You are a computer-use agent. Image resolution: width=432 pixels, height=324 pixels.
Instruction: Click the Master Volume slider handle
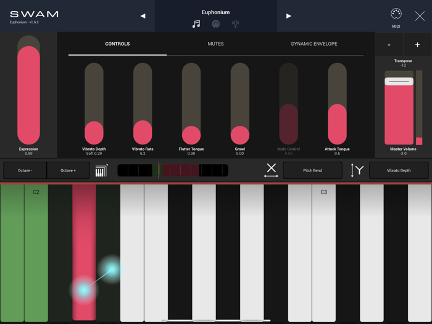399,81
